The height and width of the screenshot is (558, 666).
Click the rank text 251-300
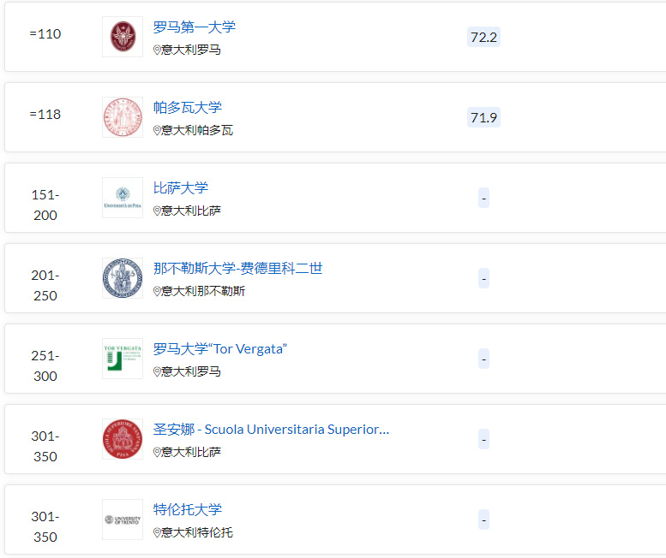pos(45,366)
